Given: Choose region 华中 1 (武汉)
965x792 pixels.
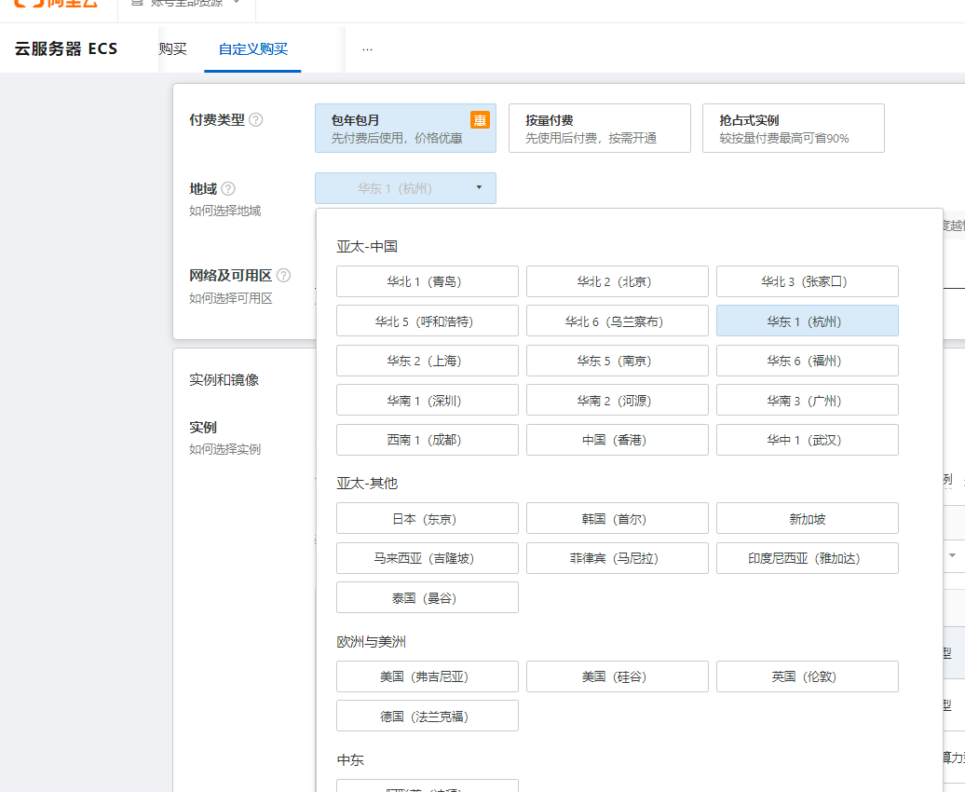Looking at the screenshot, I should coord(808,440).
